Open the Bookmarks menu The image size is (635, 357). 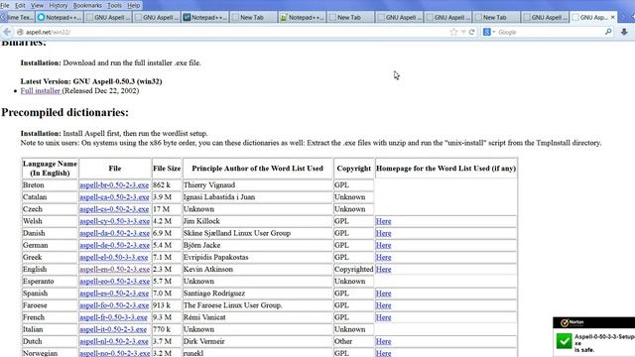[x=87, y=6]
